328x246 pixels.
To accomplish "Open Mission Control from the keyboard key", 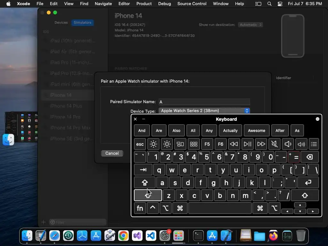I will coord(180,144).
